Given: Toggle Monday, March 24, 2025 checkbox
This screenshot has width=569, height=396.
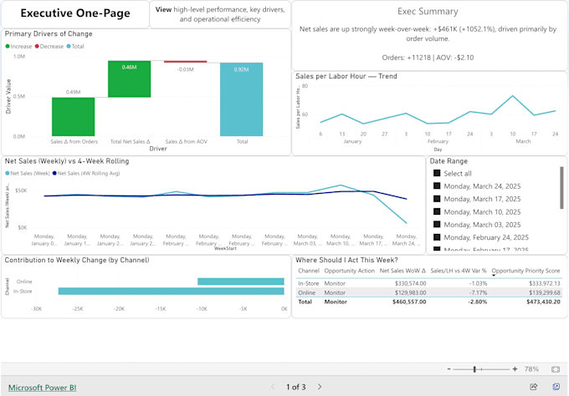Looking at the screenshot, I should coord(437,185).
